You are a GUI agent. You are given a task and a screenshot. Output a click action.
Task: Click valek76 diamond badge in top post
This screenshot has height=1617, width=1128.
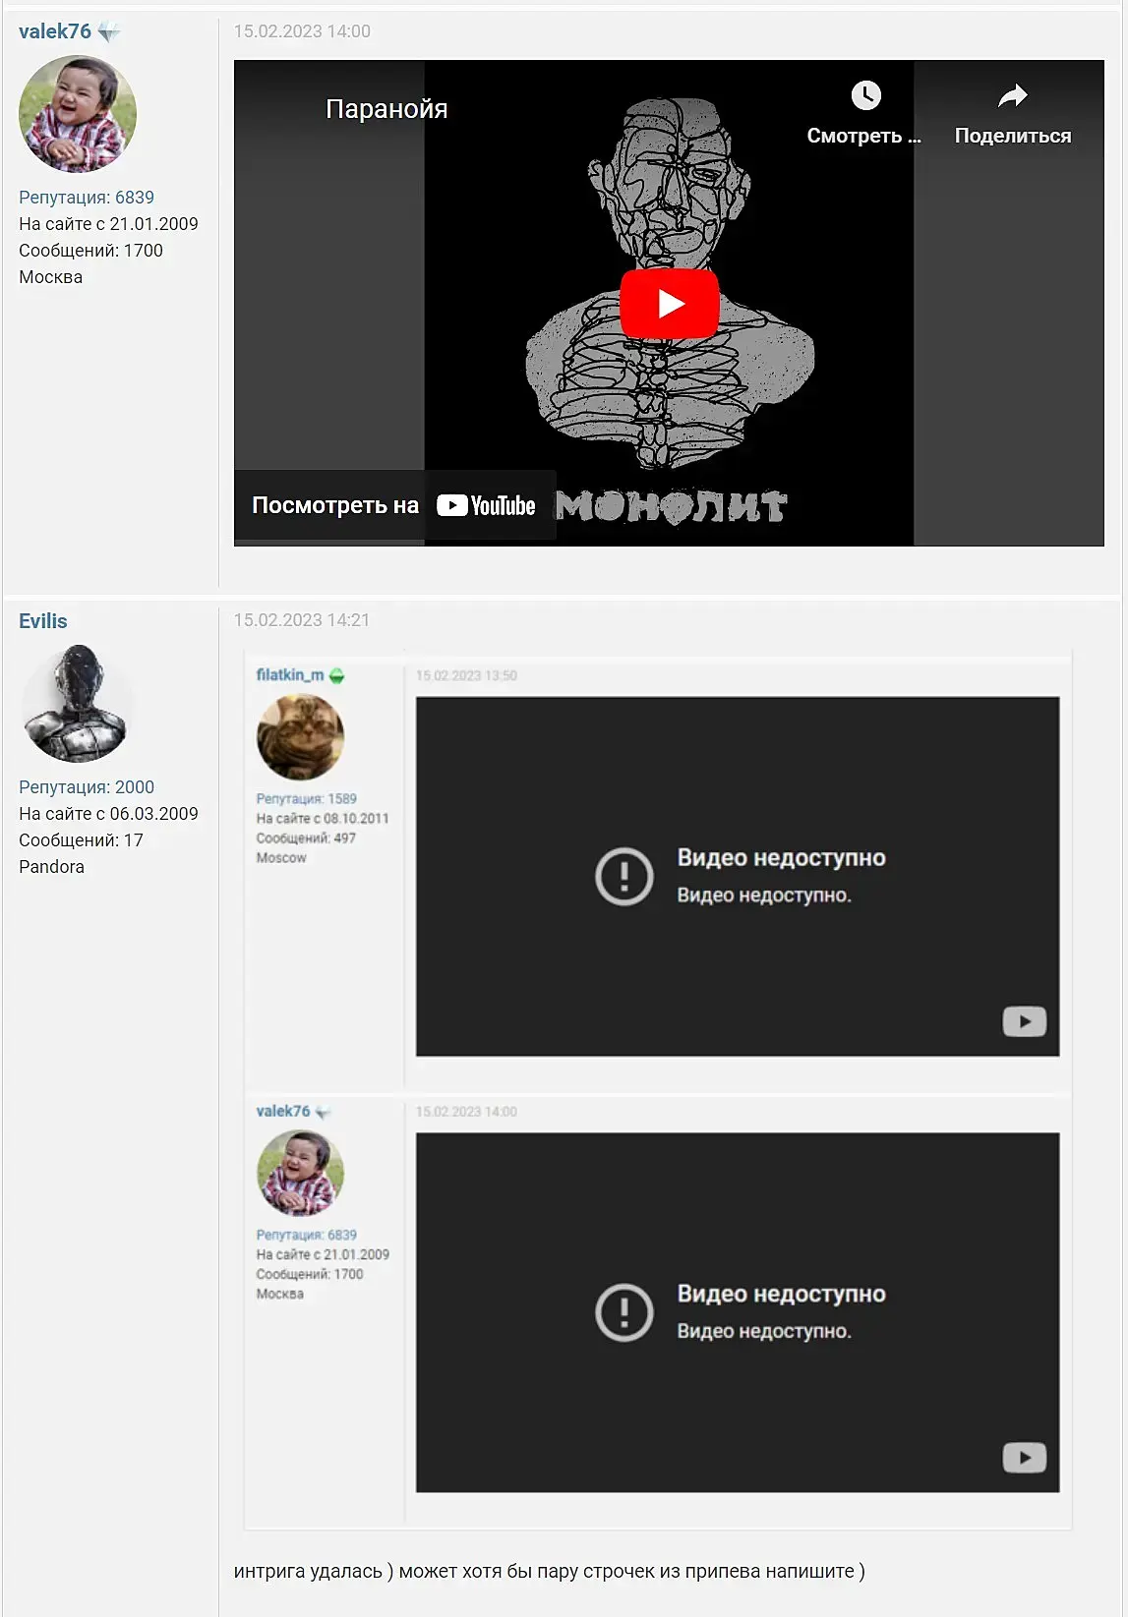click(109, 32)
